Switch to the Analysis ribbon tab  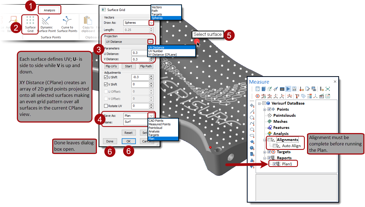[x=49, y=10]
